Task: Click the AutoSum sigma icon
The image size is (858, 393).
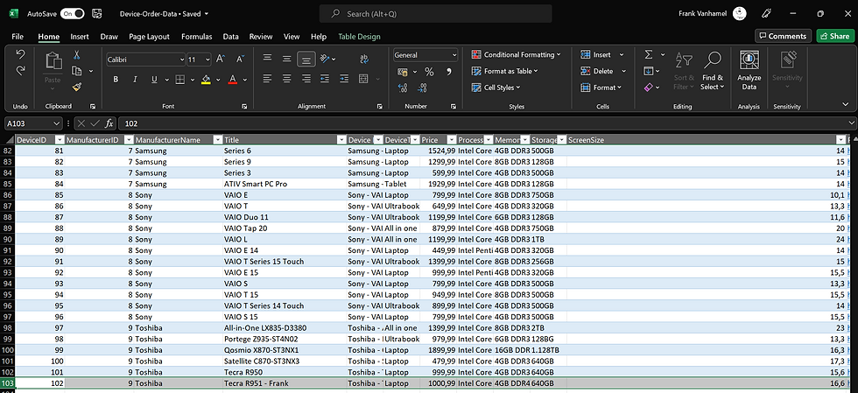Action: pos(649,55)
